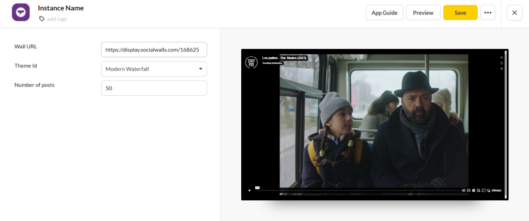The image size is (529, 221).
Task: Expand the Theme Id dropdown
Action: click(154, 69)
